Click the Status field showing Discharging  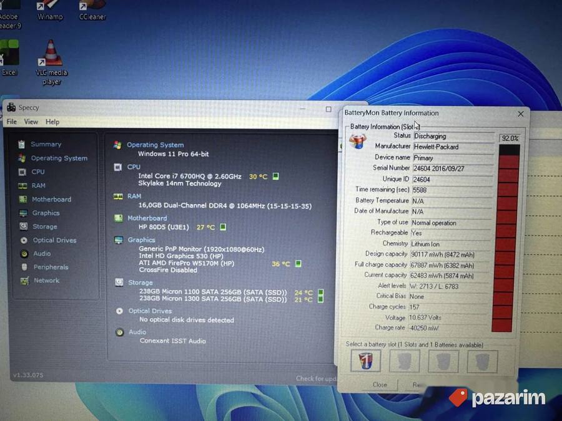[454, 137]
